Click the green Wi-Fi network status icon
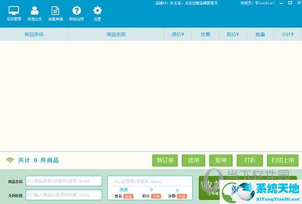Image resolution: width=302 pixels, height=204 pixels. 10,160
